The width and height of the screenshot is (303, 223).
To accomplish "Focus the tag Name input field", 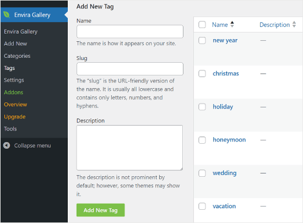I will point(130,31).
